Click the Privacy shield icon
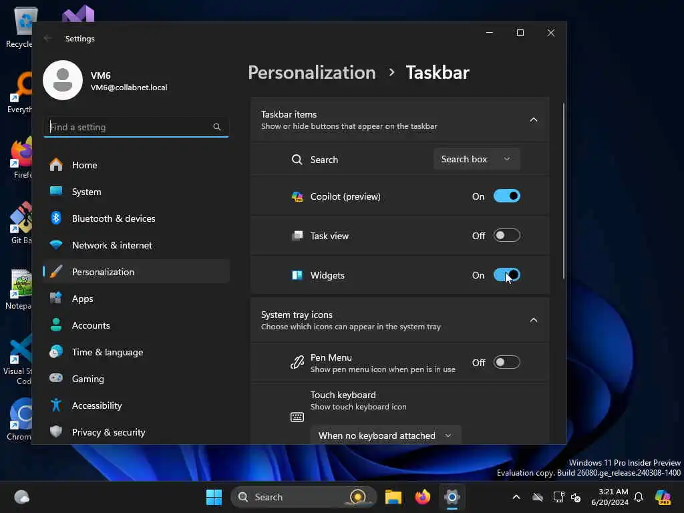 56,432
